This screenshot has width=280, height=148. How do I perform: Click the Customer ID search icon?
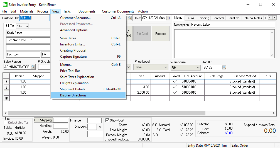coord(129,18)
